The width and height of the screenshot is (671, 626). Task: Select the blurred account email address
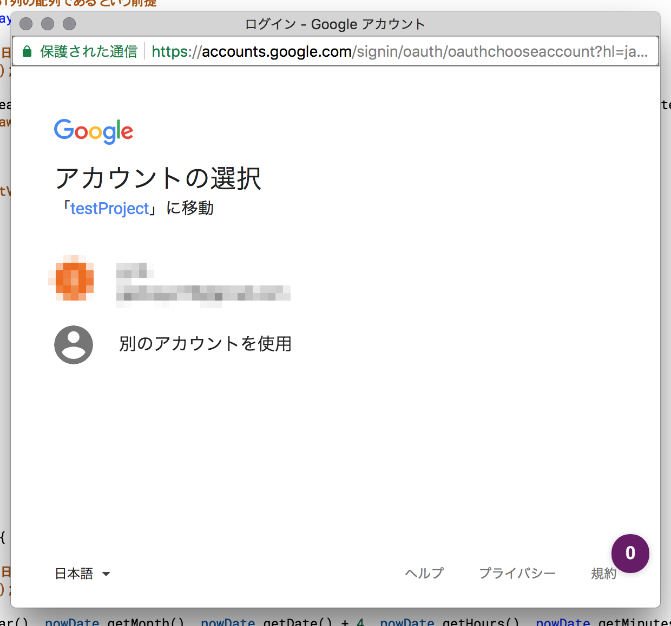(203, 294)
